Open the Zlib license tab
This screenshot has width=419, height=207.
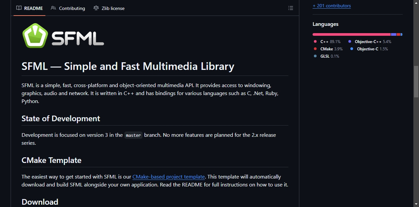[x=109, y=8]
